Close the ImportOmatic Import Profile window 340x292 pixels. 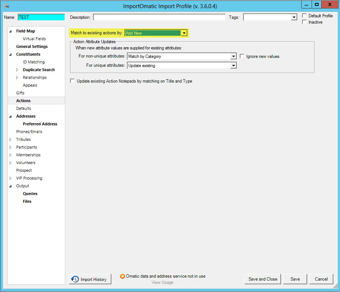330,5
